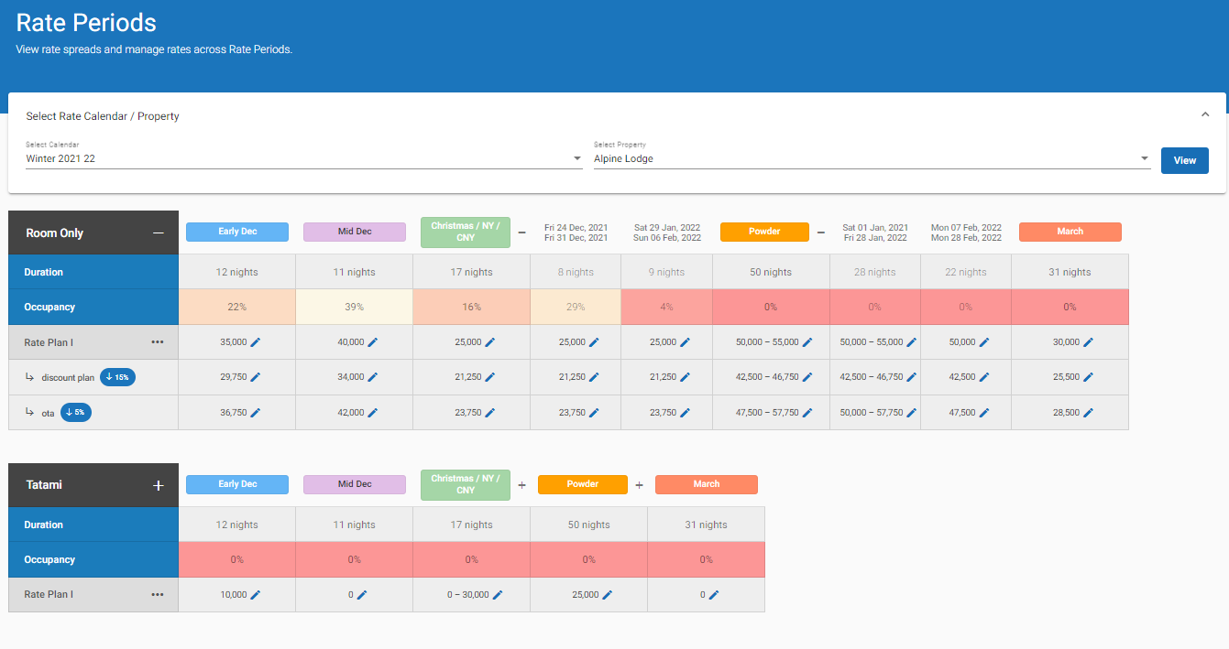Edit Tatami Powder 25,000 rate
This screenshot has width=1229, height=649.
608,595
